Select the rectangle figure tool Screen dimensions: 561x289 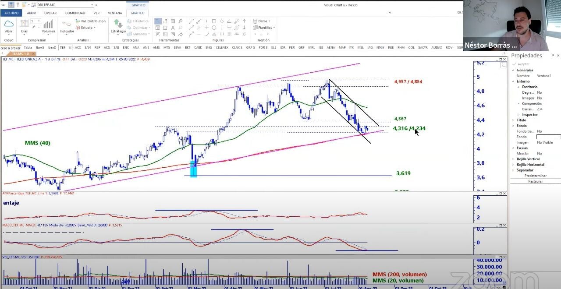point(214,21)
